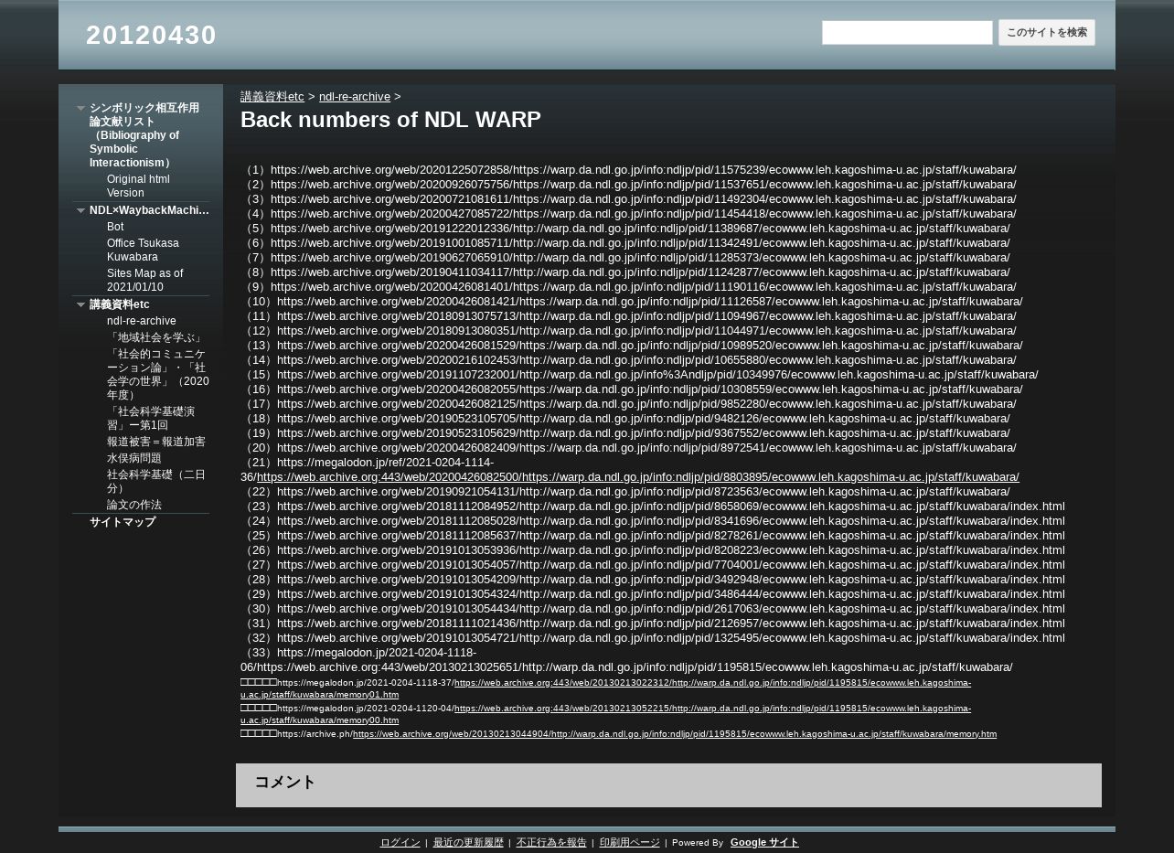Open the memory00.htm archive link

click(605, 715)
